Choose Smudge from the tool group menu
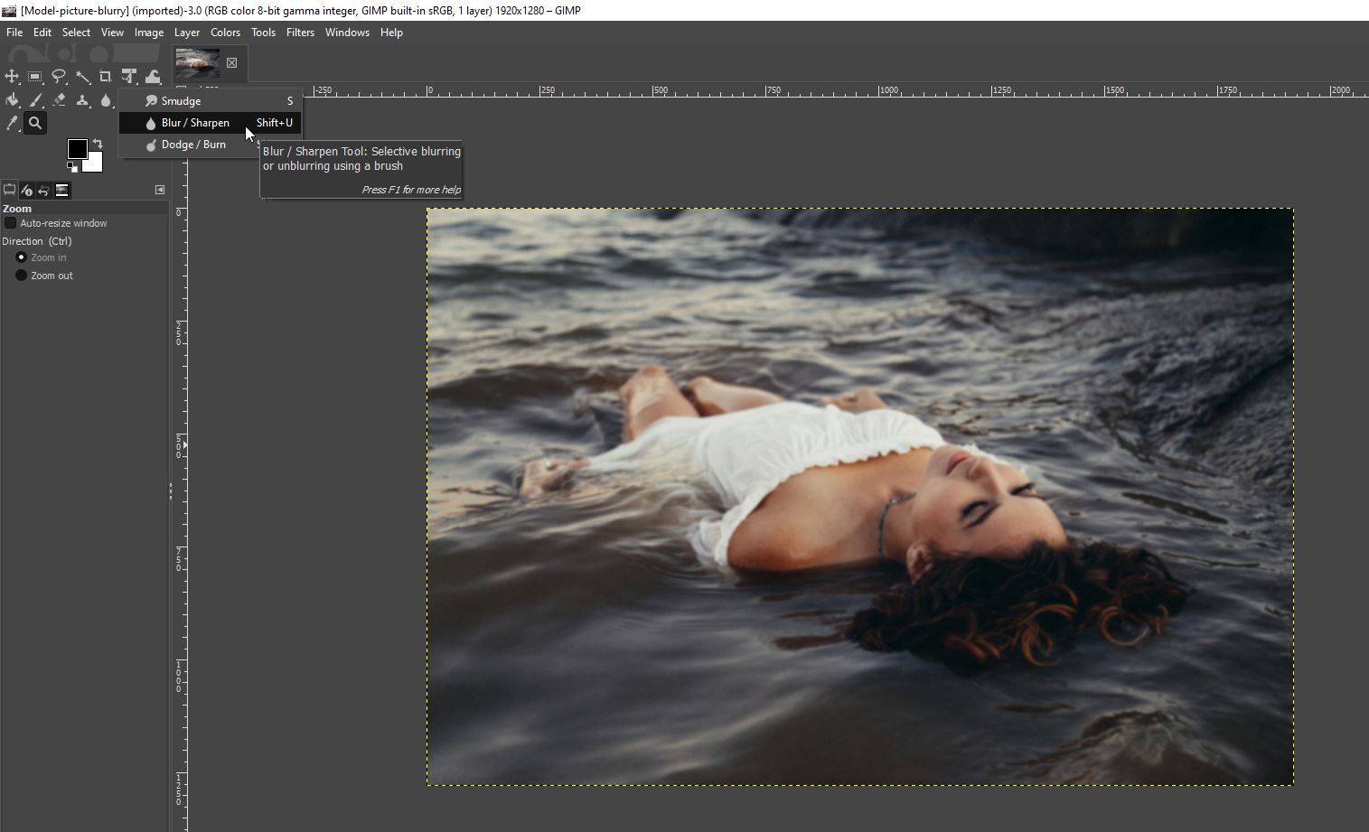Image resolution: width=1369 pixels, height=832 pixels. [181, 101]
